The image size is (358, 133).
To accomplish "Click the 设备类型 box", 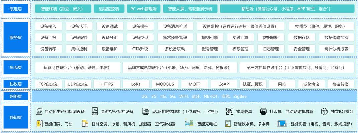I will 140,37.
